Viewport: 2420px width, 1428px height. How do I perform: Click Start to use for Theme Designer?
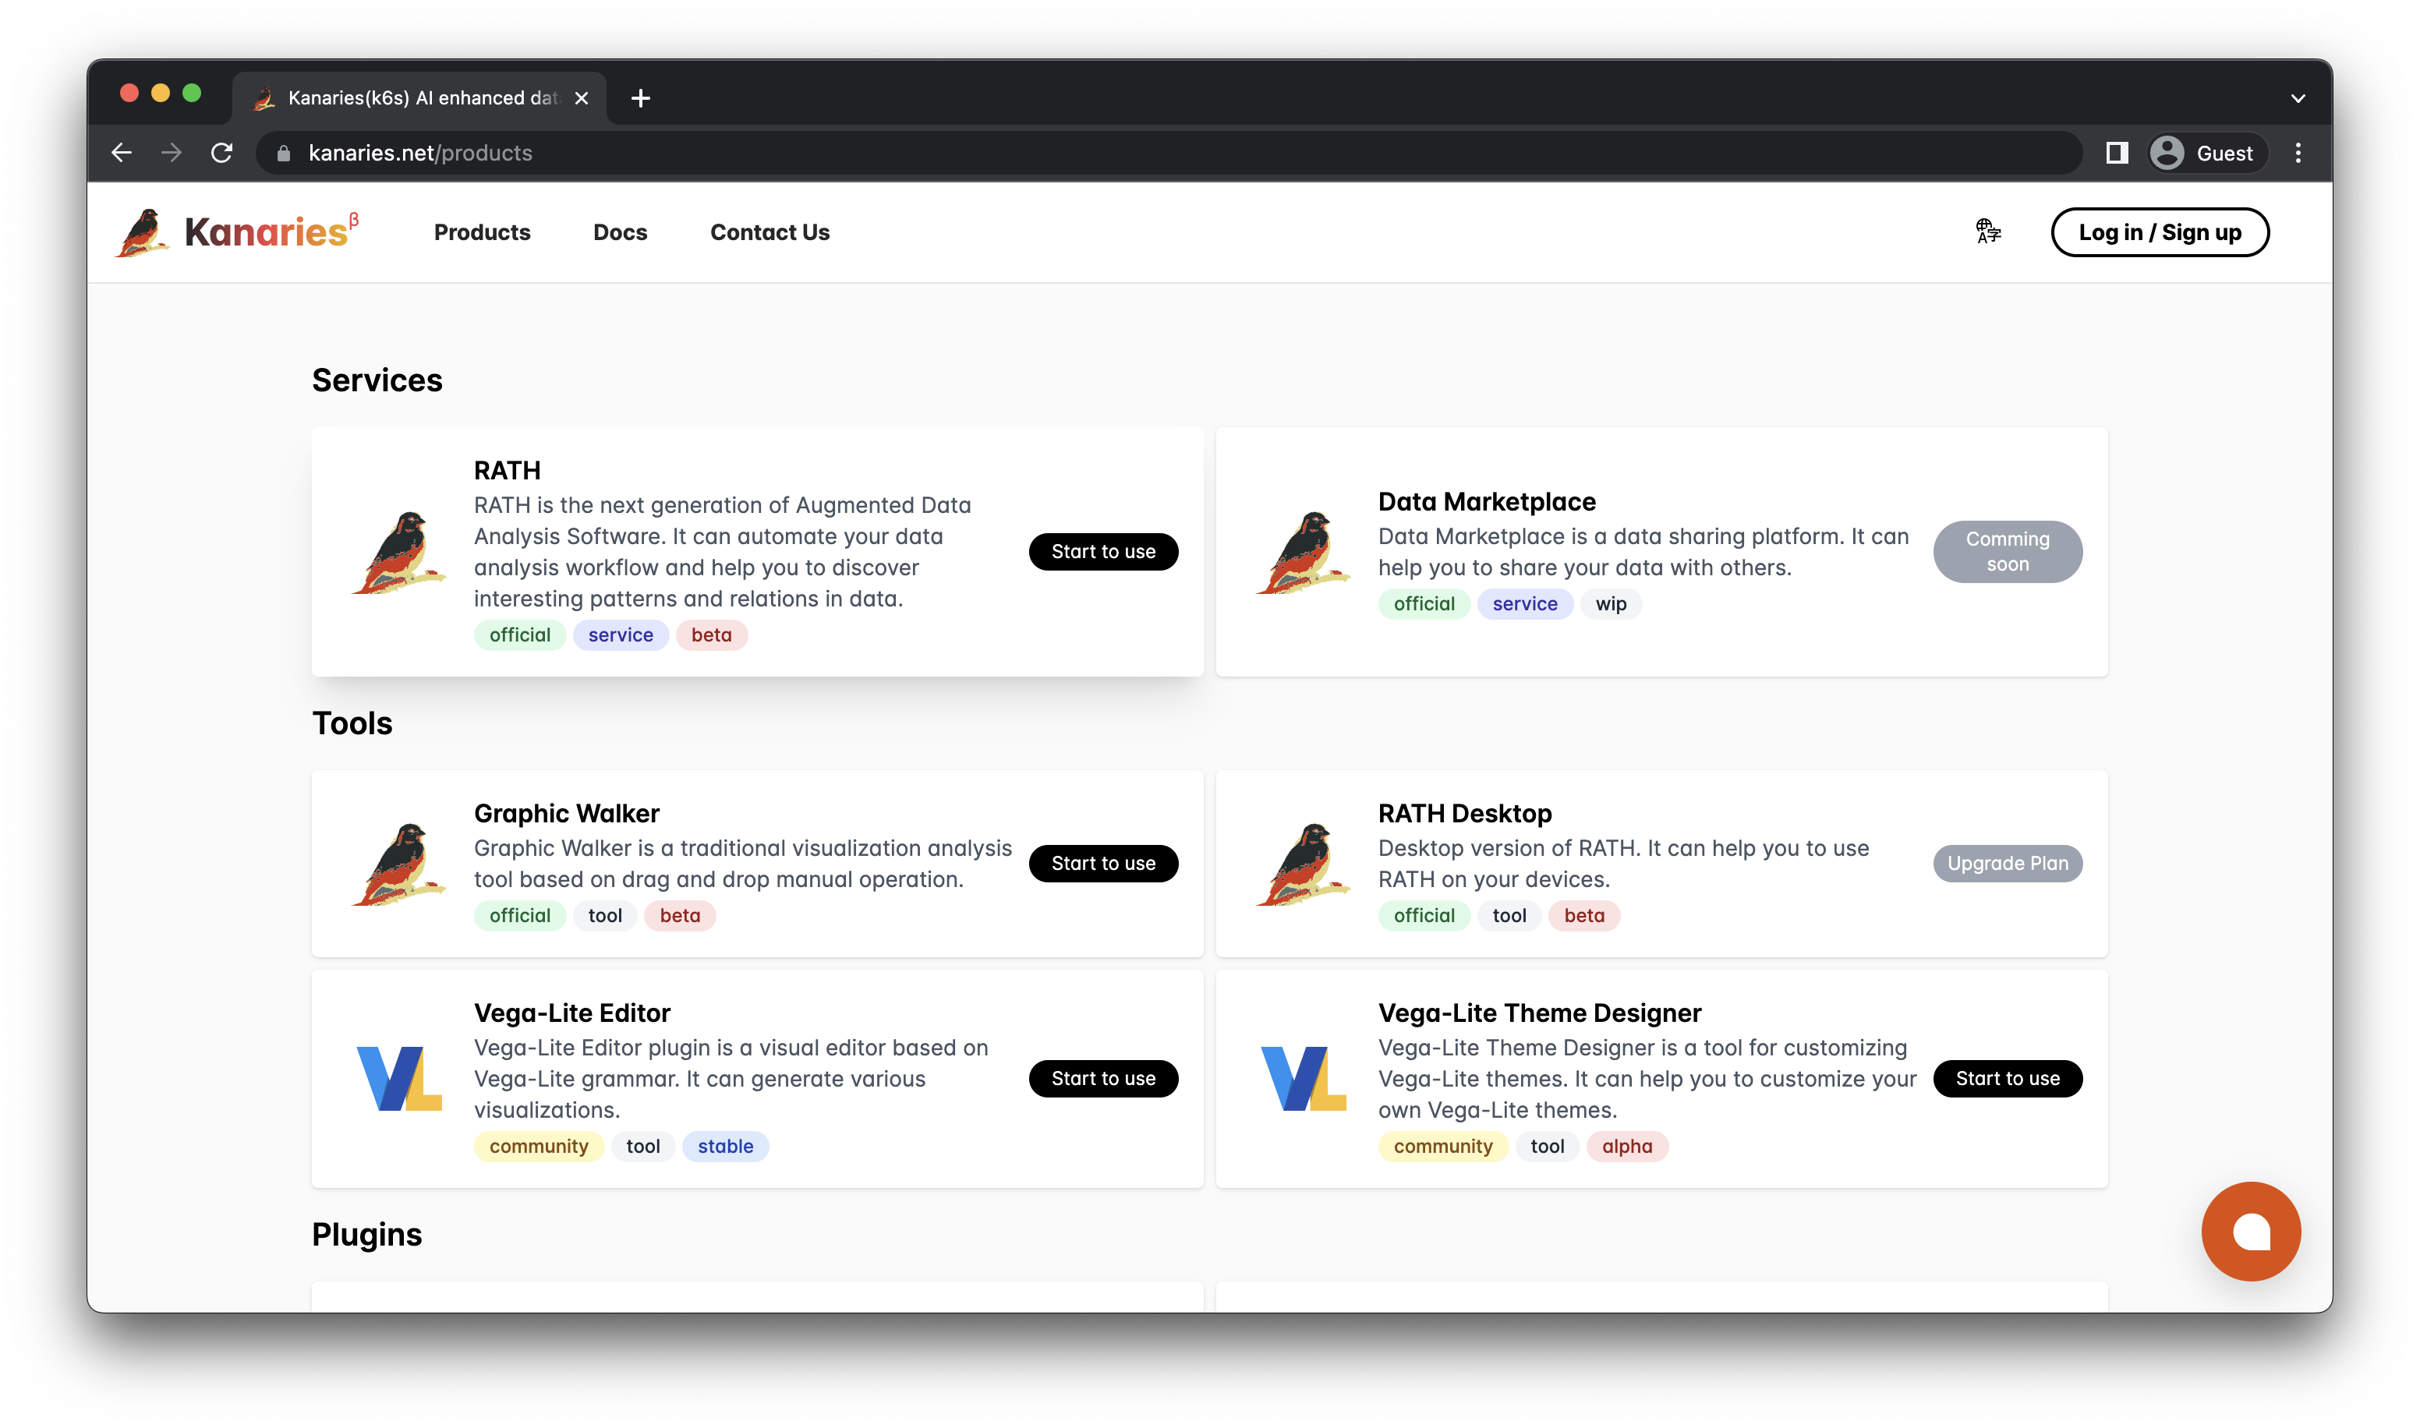click(x=2008, y=1078)
